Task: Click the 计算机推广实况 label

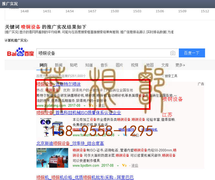Action: coord(17,40)
